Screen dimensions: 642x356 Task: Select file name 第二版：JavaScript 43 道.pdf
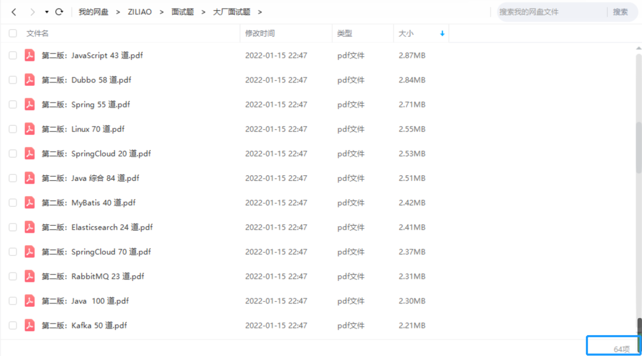pyautogui.click(x=92, y=55)
